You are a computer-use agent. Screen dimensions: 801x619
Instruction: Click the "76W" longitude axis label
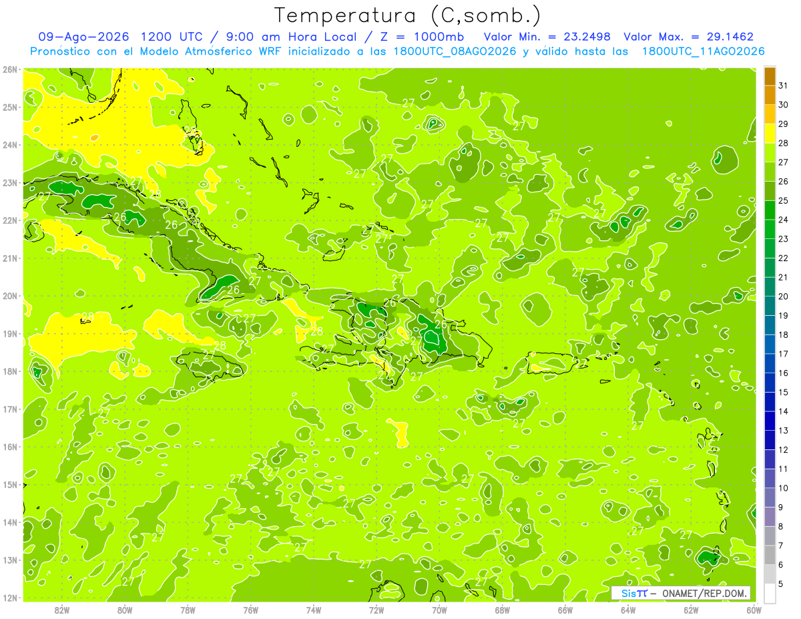[x=251, y=610]
